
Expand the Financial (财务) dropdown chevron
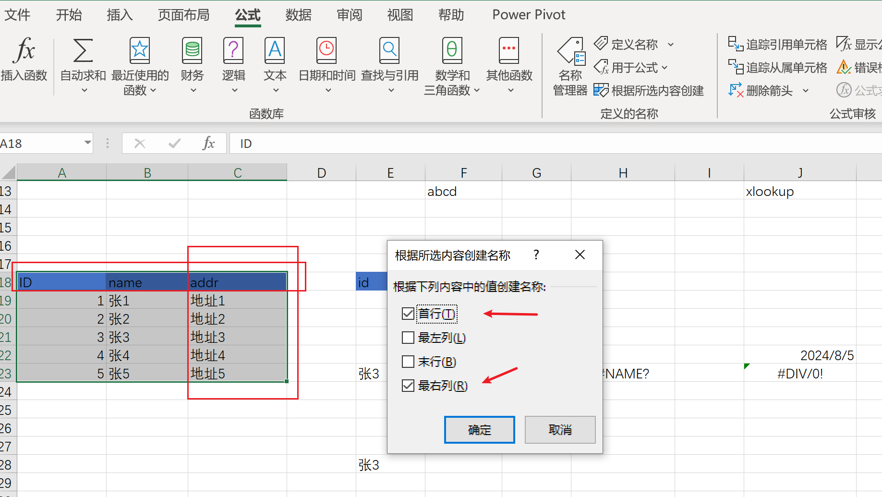click(x=193, y=90)
